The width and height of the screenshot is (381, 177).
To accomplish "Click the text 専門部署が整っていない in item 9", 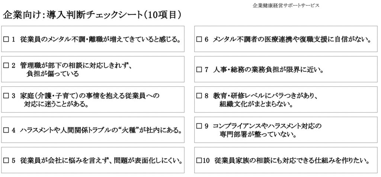I will [x=257, y=135].
